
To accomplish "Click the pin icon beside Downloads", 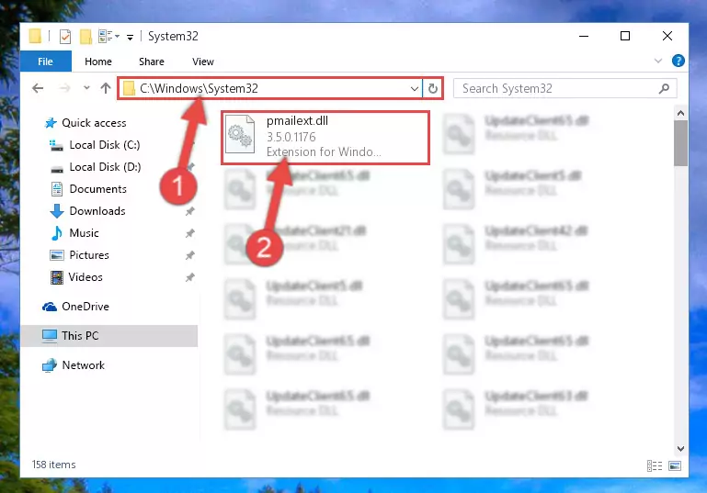I will (x=190, y=211).
